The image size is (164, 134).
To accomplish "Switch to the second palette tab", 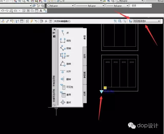I will 85,56.
